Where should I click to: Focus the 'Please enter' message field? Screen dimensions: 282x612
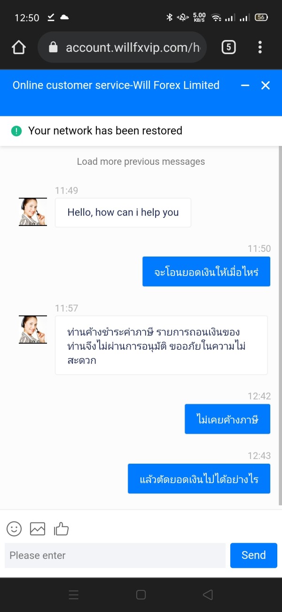pyautogui.click(x=115, y=556)
